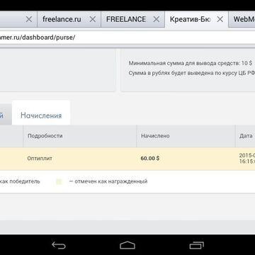
Task: Select the 60.00 $ amount cell
Action: pos(186,159)
